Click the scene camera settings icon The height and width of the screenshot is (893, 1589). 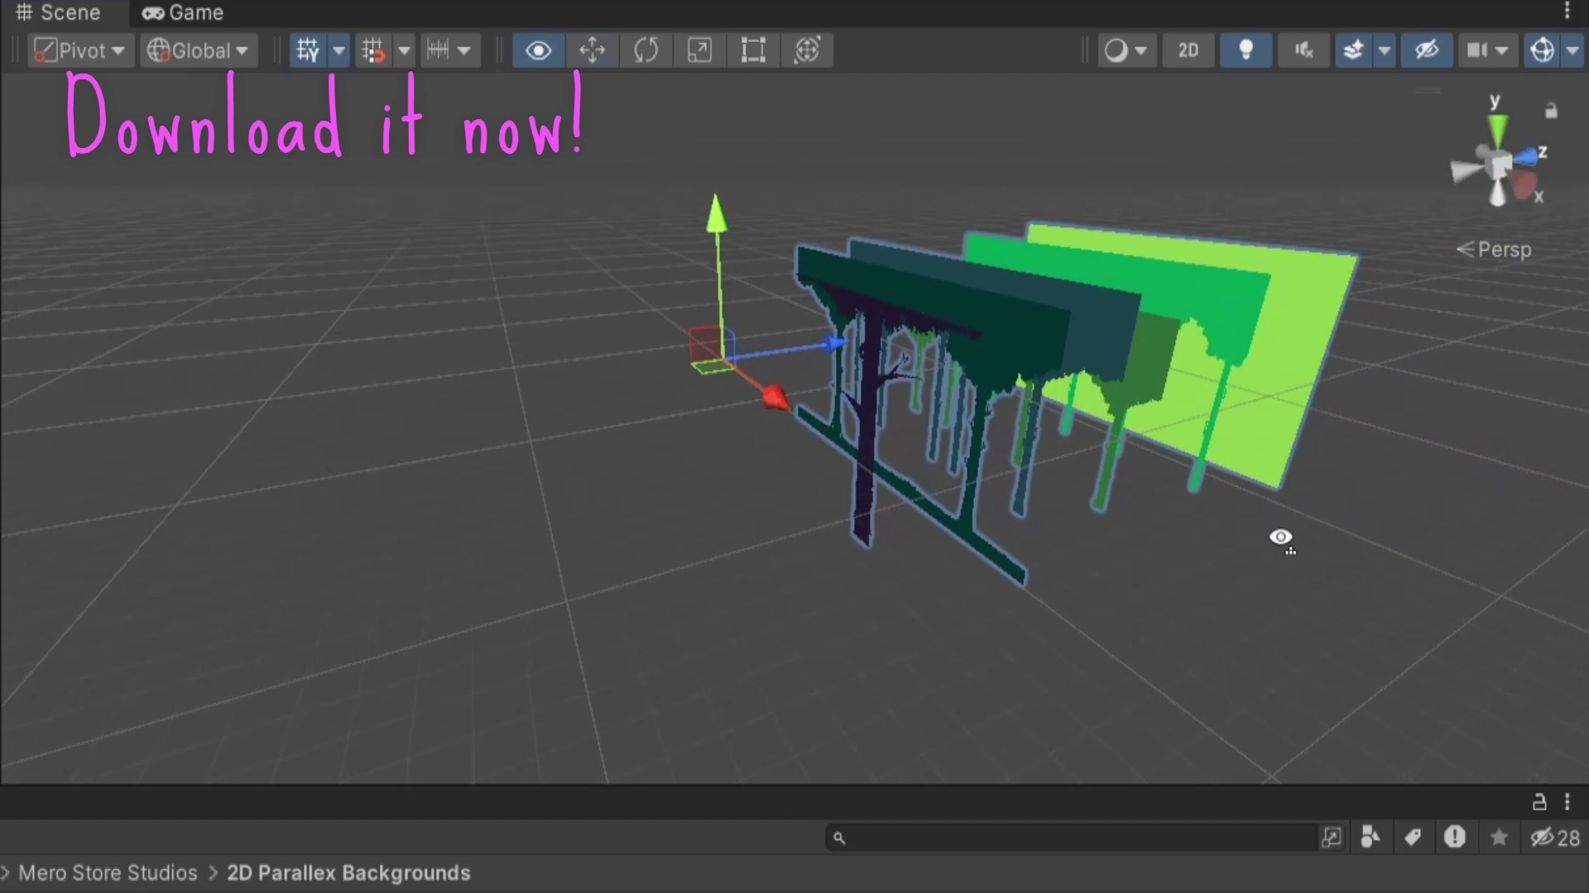(1478, 50)
